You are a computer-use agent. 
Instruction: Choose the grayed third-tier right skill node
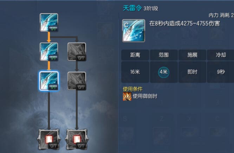coord(77,81)
